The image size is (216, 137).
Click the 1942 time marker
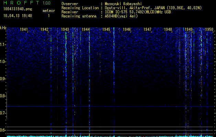click(44, 29)
